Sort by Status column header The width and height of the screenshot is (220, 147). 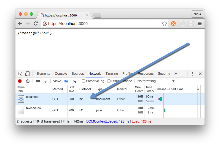[73, 89]
